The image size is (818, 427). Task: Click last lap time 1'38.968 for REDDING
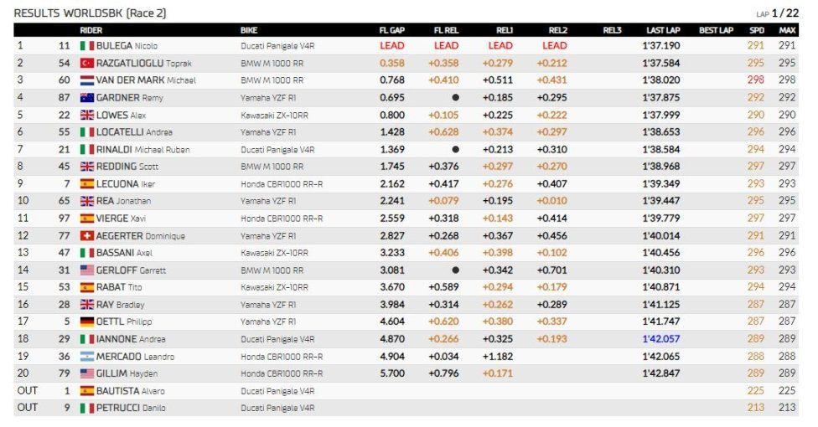tap(661, 167)
